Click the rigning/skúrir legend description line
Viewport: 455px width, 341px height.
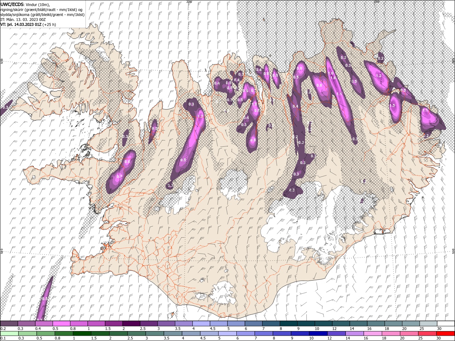click(x=42, y=10)
